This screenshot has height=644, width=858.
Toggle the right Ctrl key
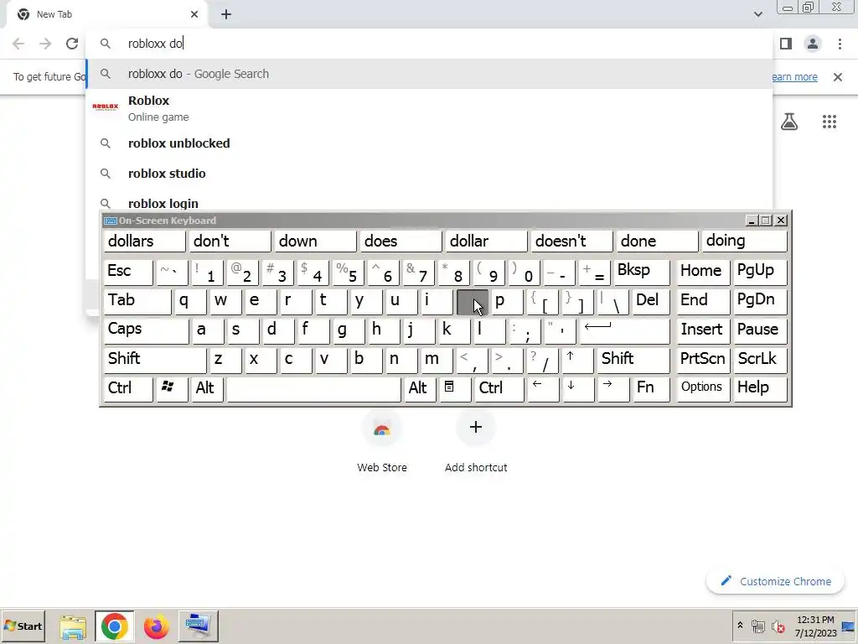(499, 389)
